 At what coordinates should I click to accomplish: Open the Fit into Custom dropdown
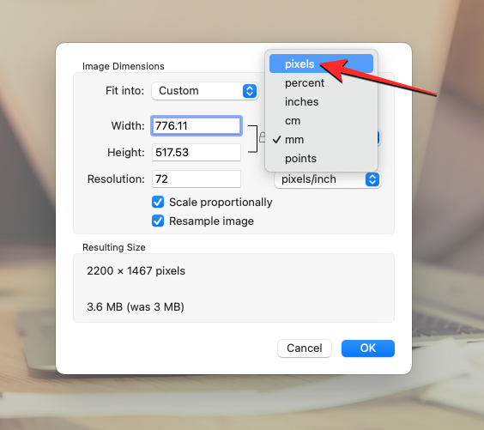[x=204, y=91]
